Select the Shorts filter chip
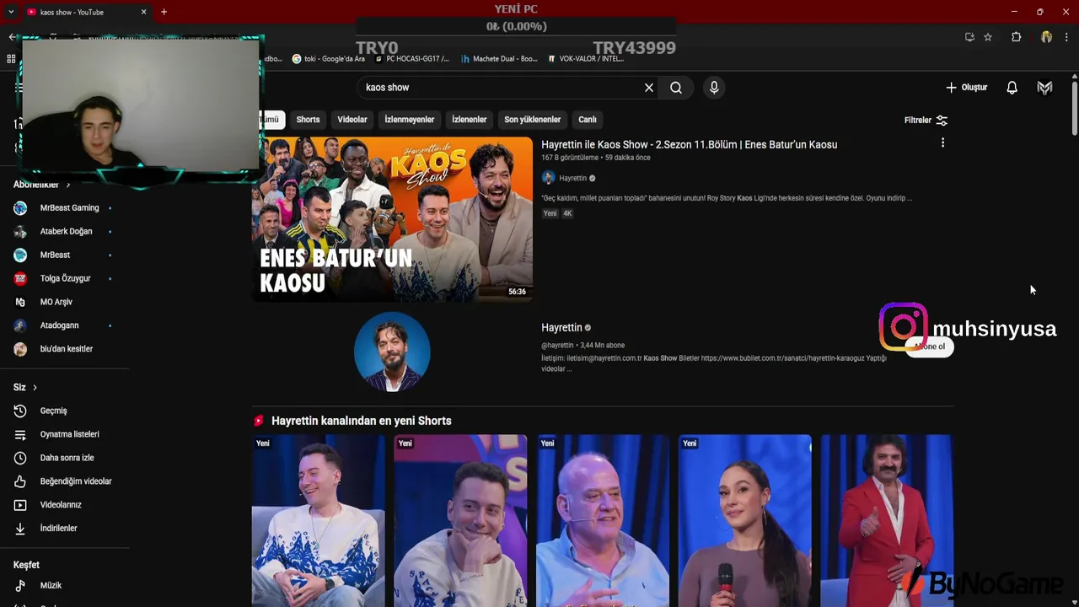Screen dimensions: 1079x607 tap(308, 120)
